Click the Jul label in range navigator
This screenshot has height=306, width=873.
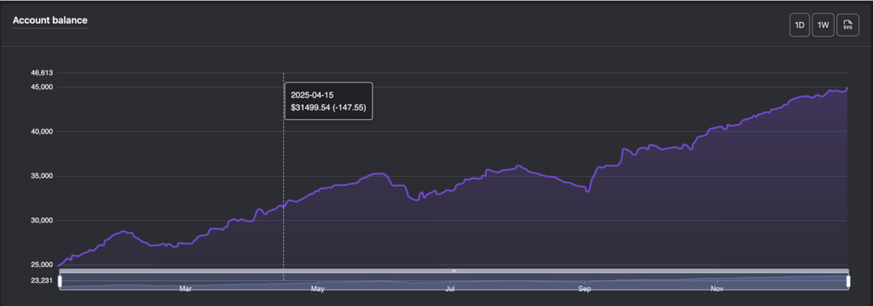[x=450, y=289]
